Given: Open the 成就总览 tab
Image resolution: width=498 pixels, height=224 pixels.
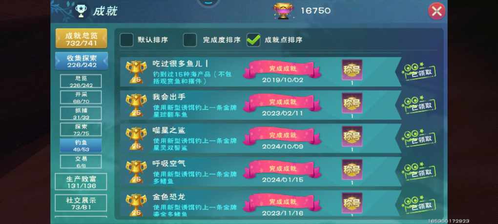Looking at the screenshot, I should click(82, 39).
